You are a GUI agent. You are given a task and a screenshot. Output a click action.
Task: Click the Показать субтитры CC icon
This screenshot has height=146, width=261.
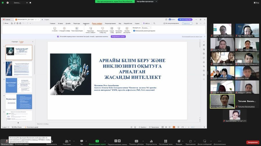[x=136, y=141]
